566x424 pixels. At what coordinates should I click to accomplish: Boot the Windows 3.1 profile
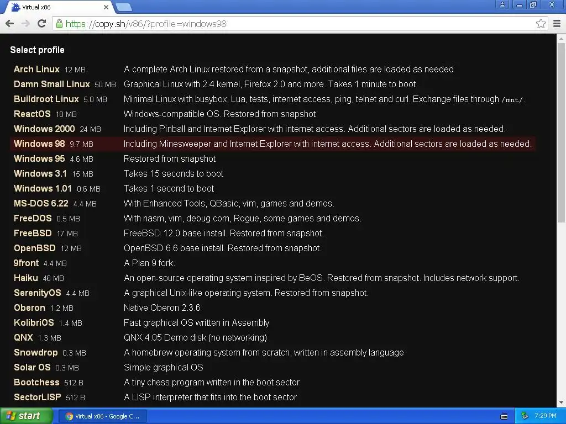40,173
